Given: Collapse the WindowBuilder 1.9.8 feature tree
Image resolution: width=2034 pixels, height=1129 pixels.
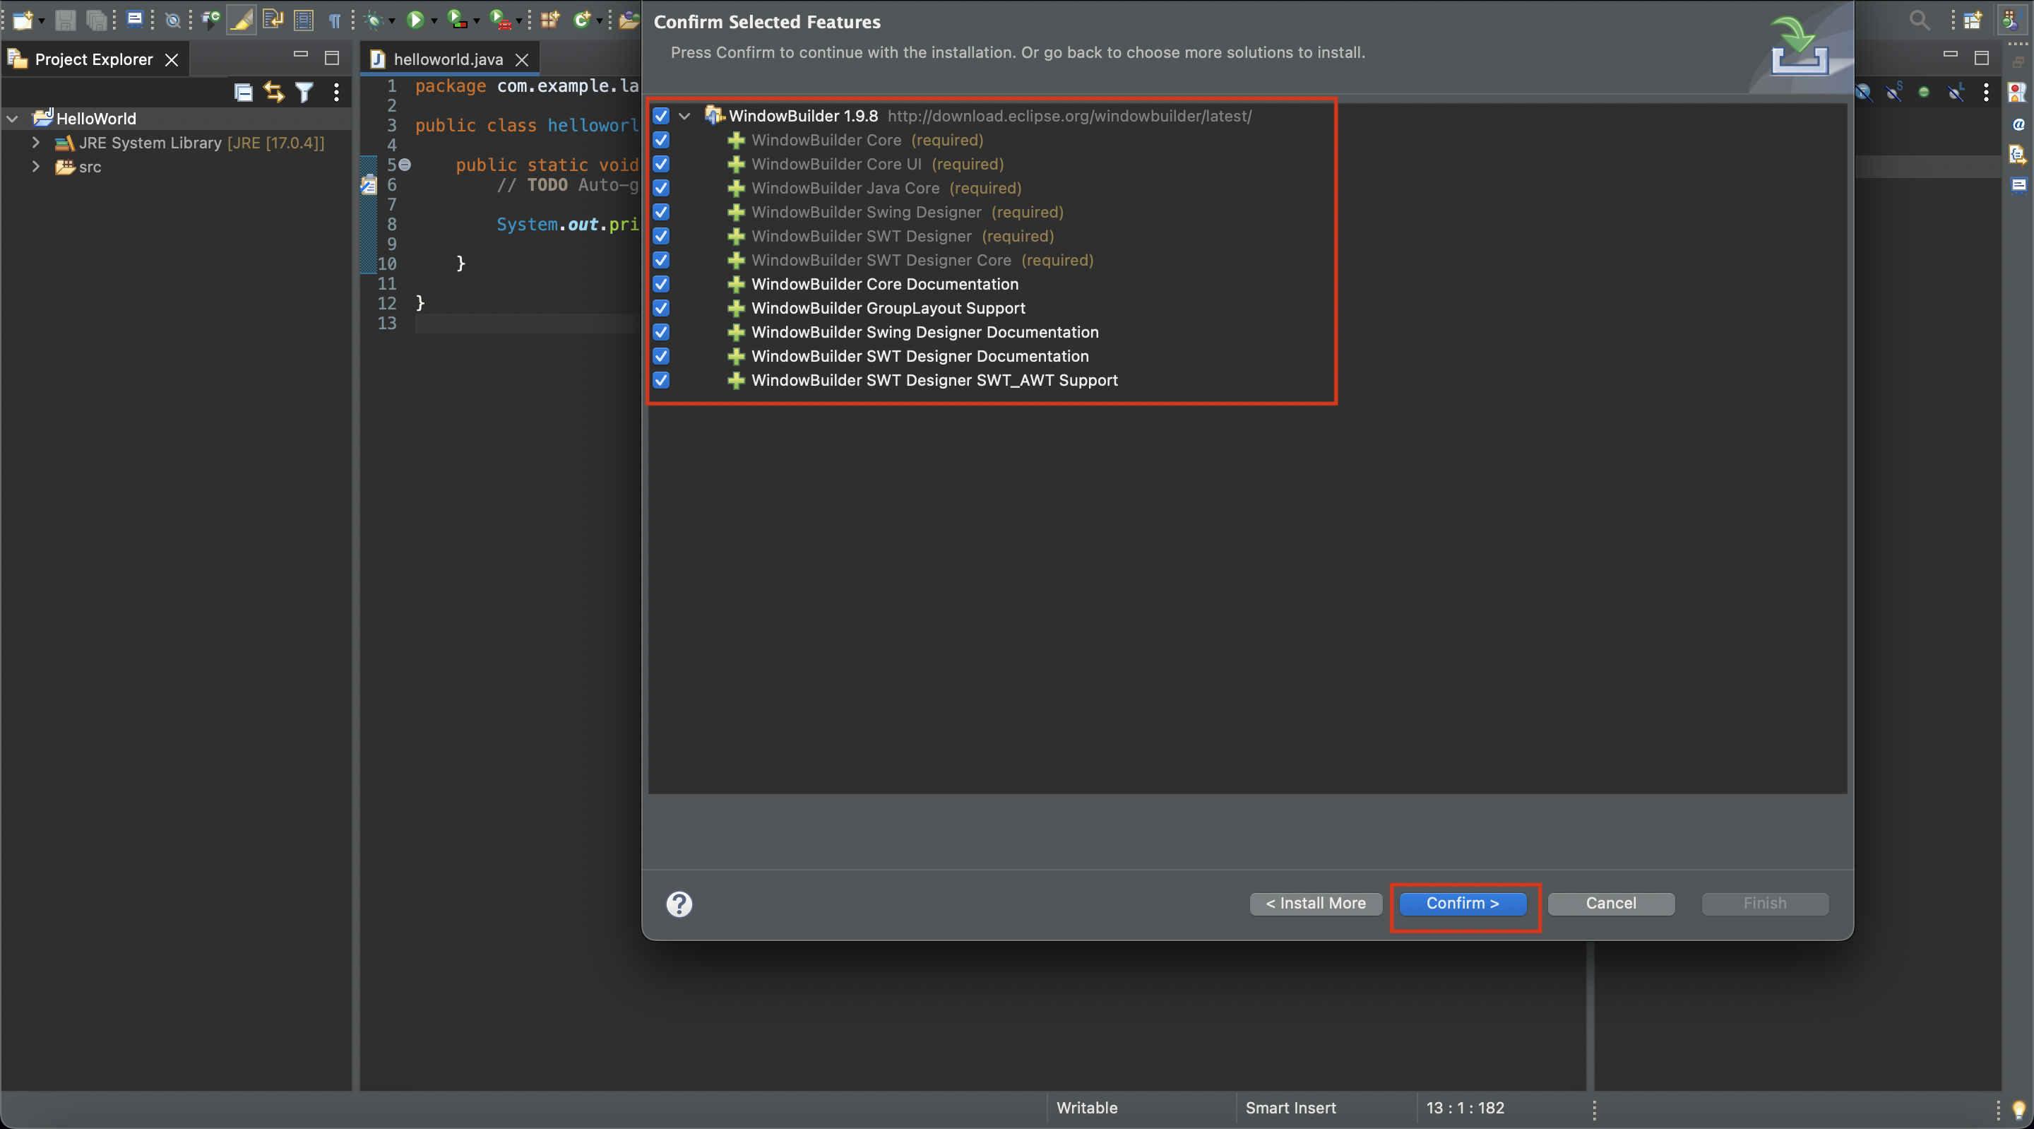Looking at the screenshot, I should pyautogui.click(x=684, y=116).
